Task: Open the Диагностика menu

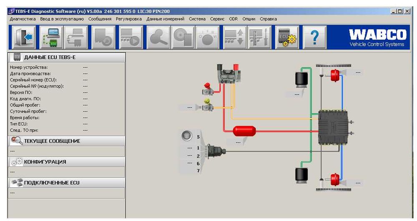Action: tap(23, 19)
